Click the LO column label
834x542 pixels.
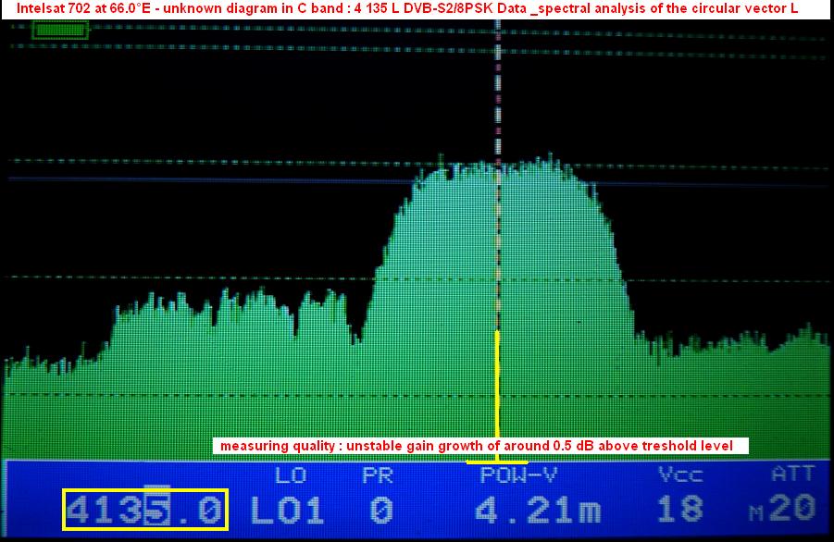click(290, 475)
